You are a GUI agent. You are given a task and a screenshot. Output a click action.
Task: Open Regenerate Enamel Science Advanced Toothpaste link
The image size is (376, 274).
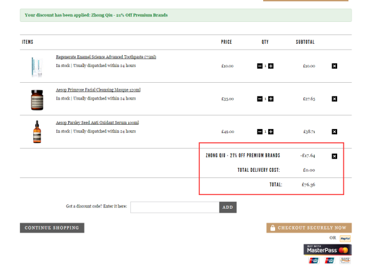click(x=106, y=57)
